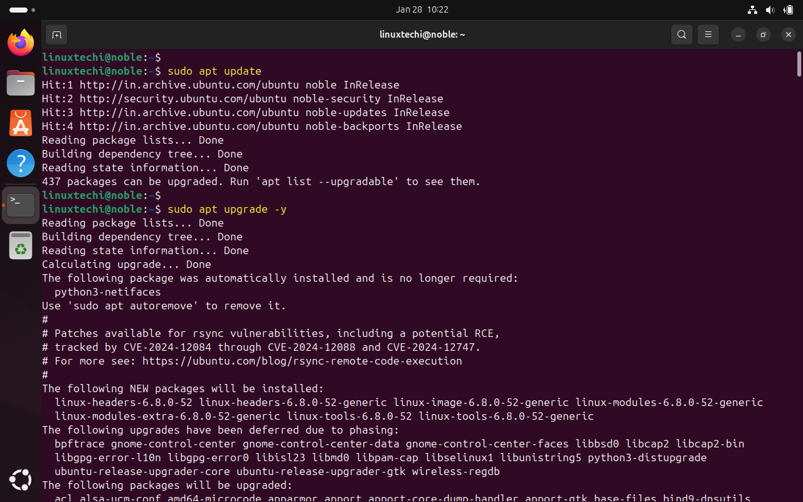The width and height of the screenshot is (803, 502).
Task: Click 'The following NEW packages will be installed' line
Action: (x=183, y=388)
